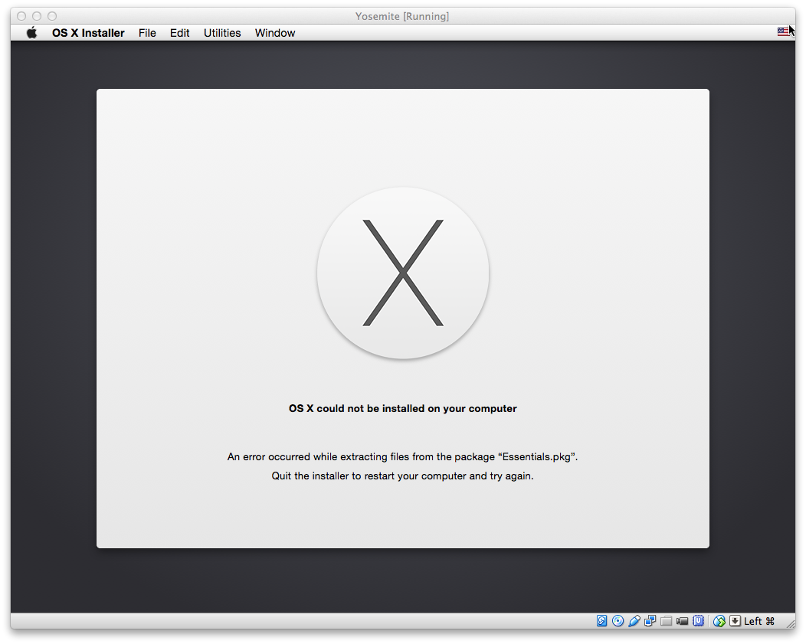Screen dimensions: 806x644
Task: Open the Utilities menu
Action: pos(222,33)
